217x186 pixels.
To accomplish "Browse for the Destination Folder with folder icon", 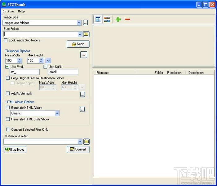I will (86, 142).
